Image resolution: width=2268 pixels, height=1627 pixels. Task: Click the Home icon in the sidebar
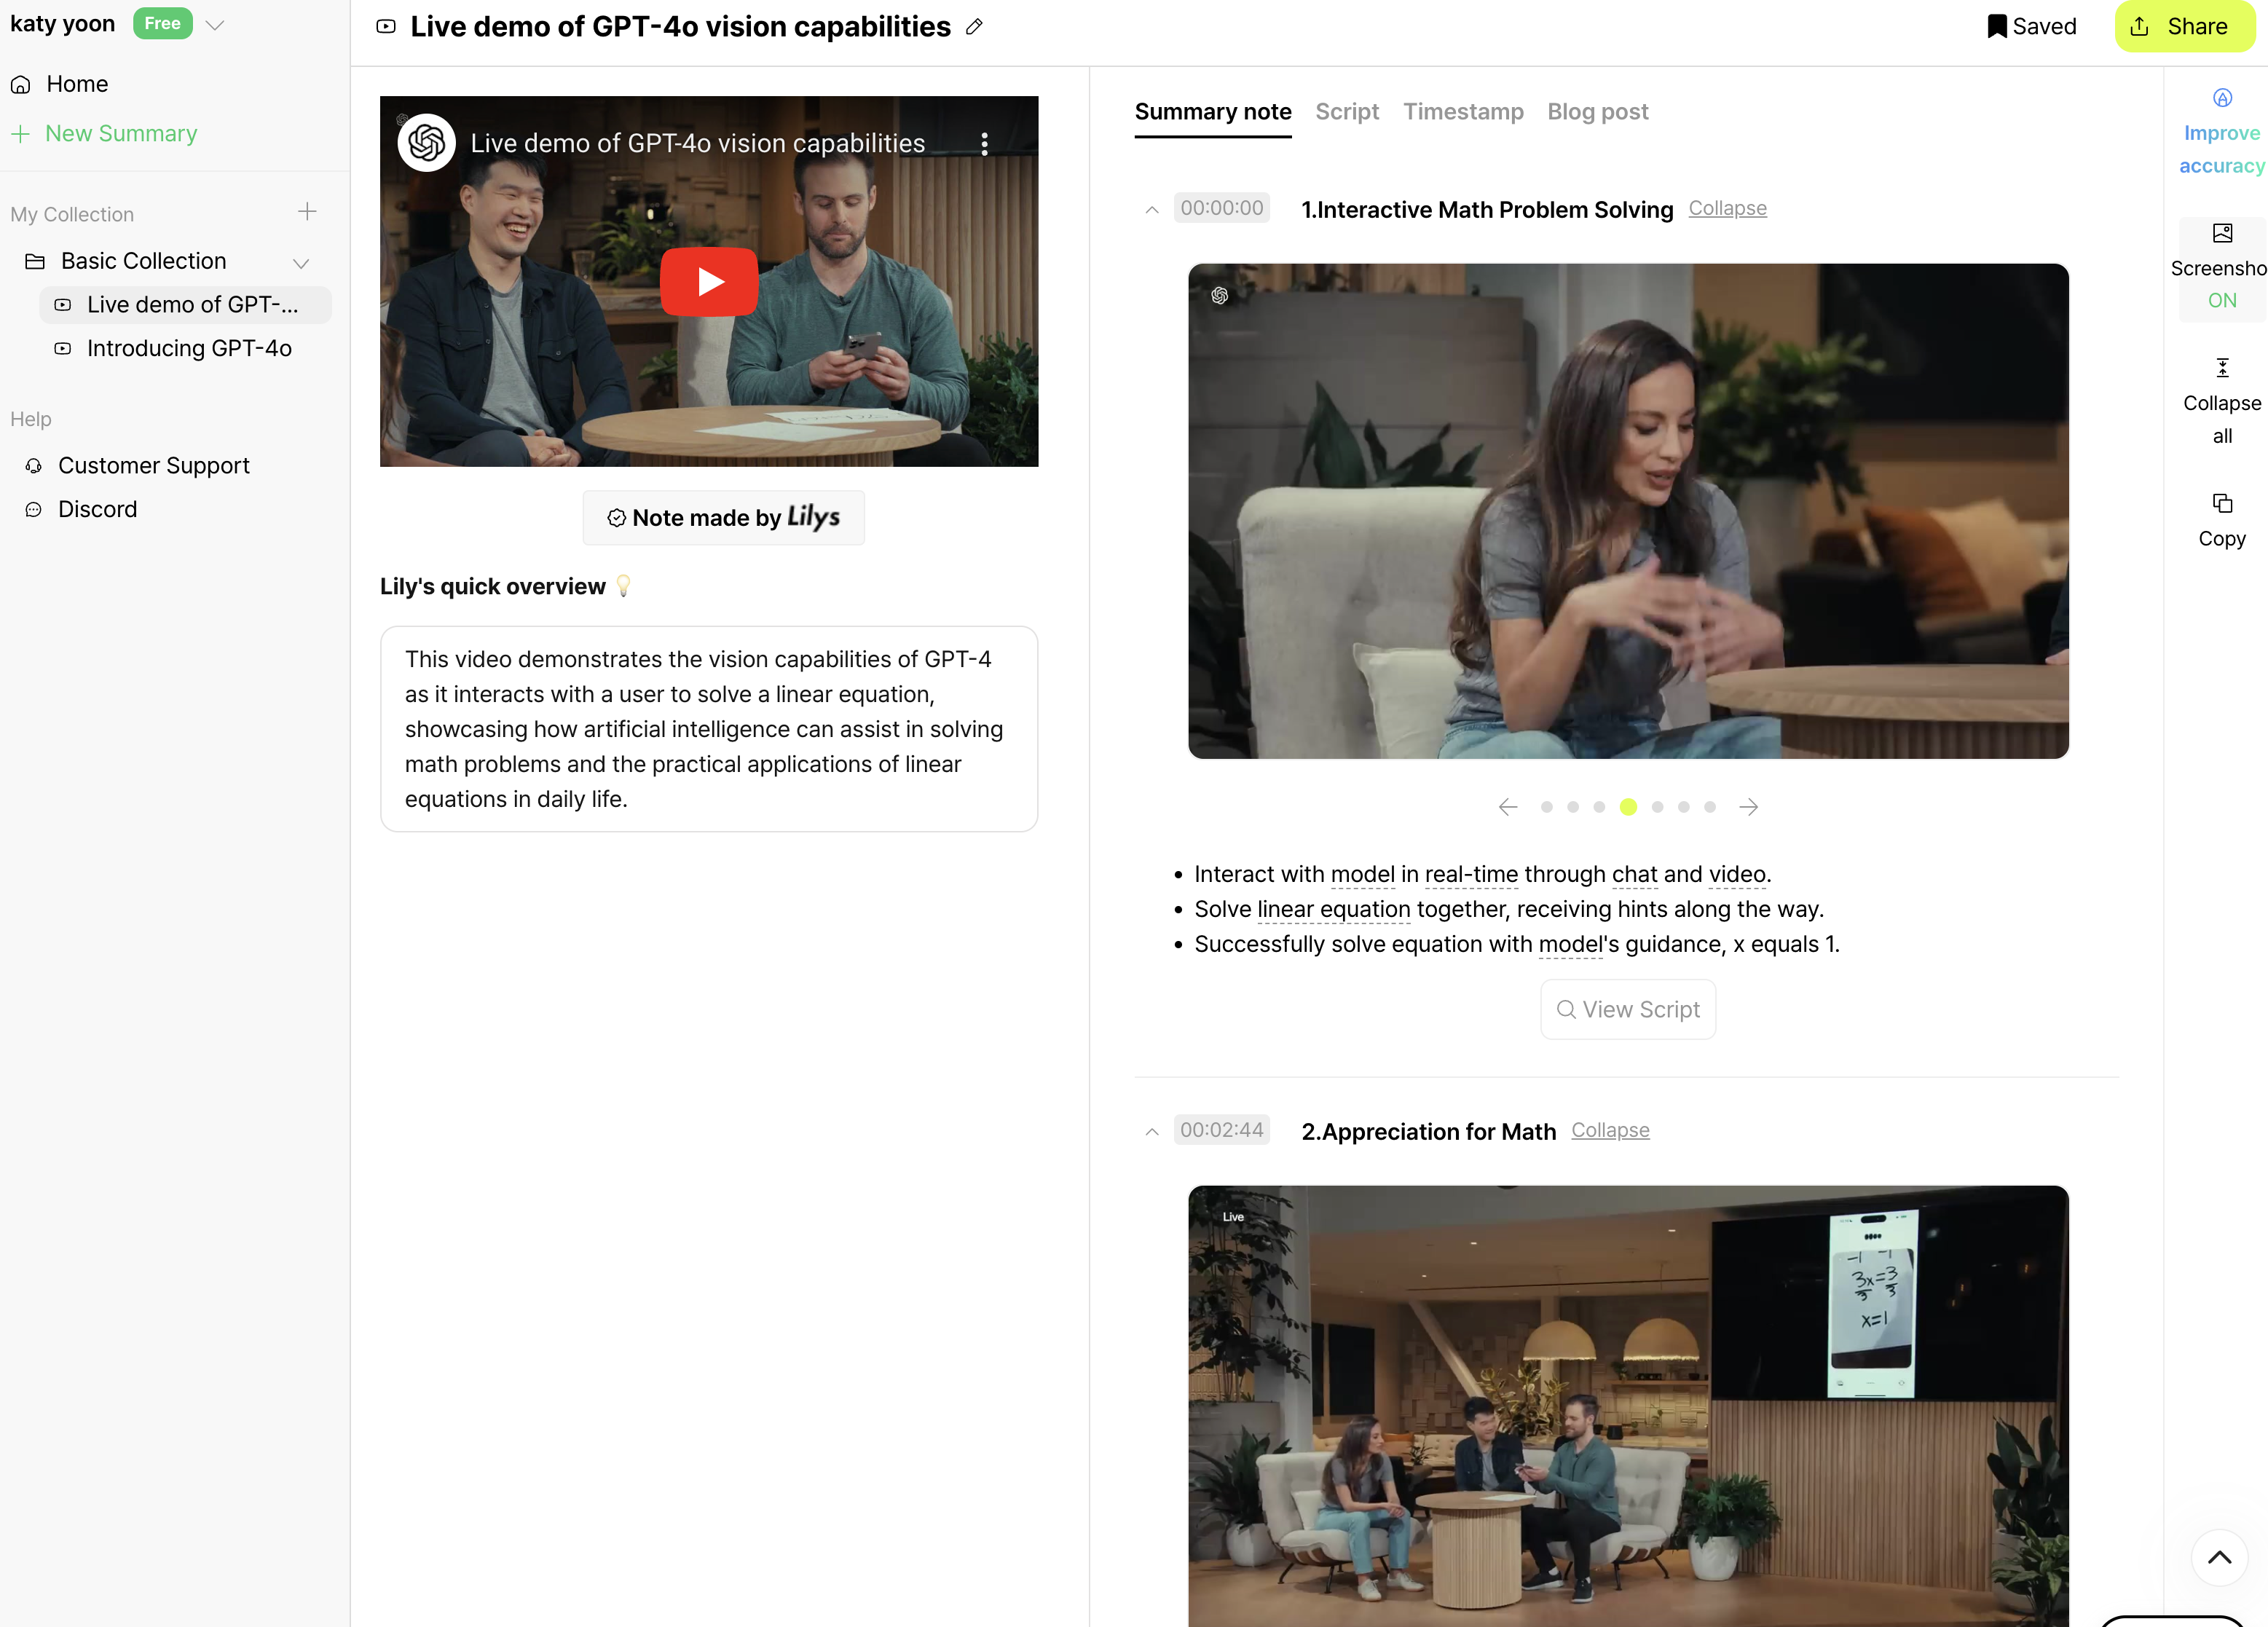click(21, 84)
